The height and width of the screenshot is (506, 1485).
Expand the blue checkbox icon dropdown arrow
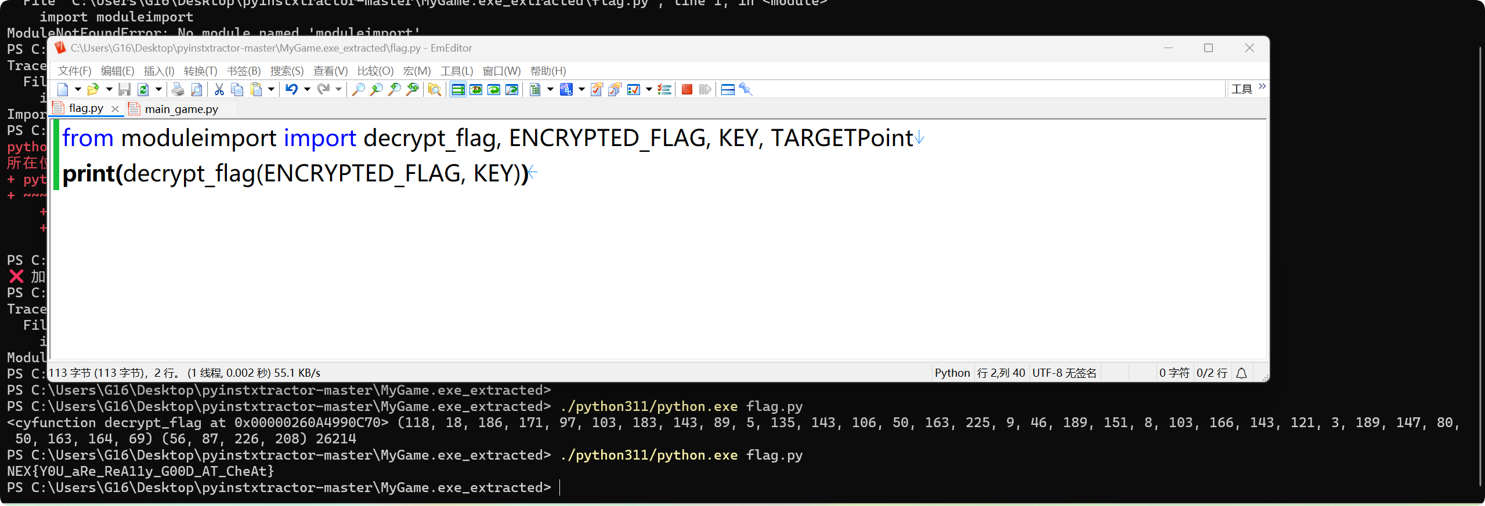(x=649, y=89)
